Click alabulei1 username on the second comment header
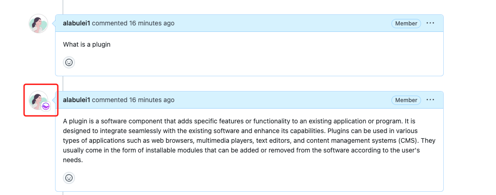This screenshot has height=195, width=496. 76,100
